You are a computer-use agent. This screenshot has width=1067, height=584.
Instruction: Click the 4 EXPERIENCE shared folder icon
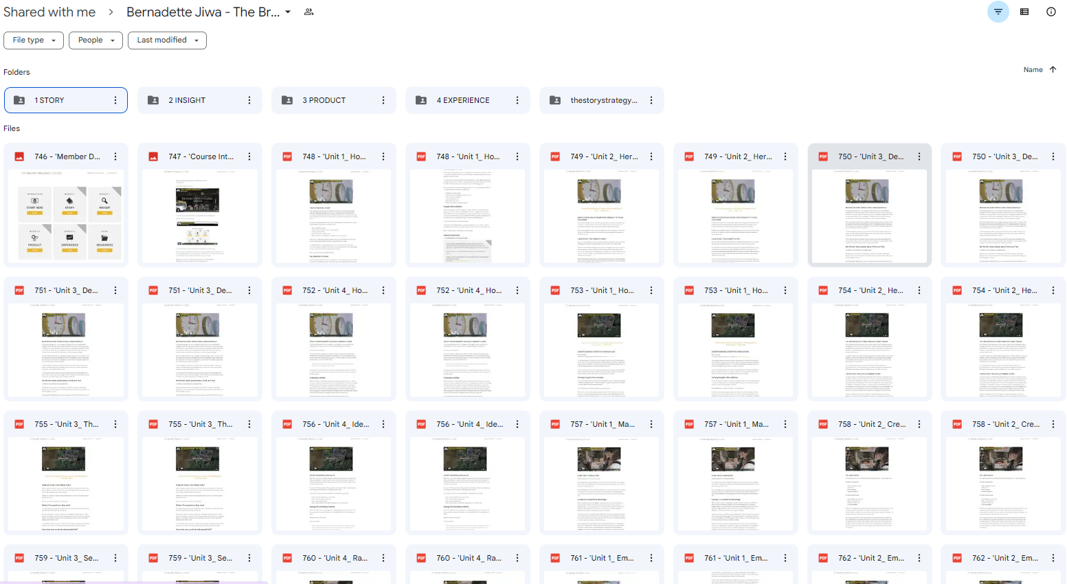click(421, 100)
